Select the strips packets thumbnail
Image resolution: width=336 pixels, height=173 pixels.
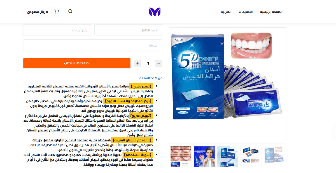click(251, 157)
